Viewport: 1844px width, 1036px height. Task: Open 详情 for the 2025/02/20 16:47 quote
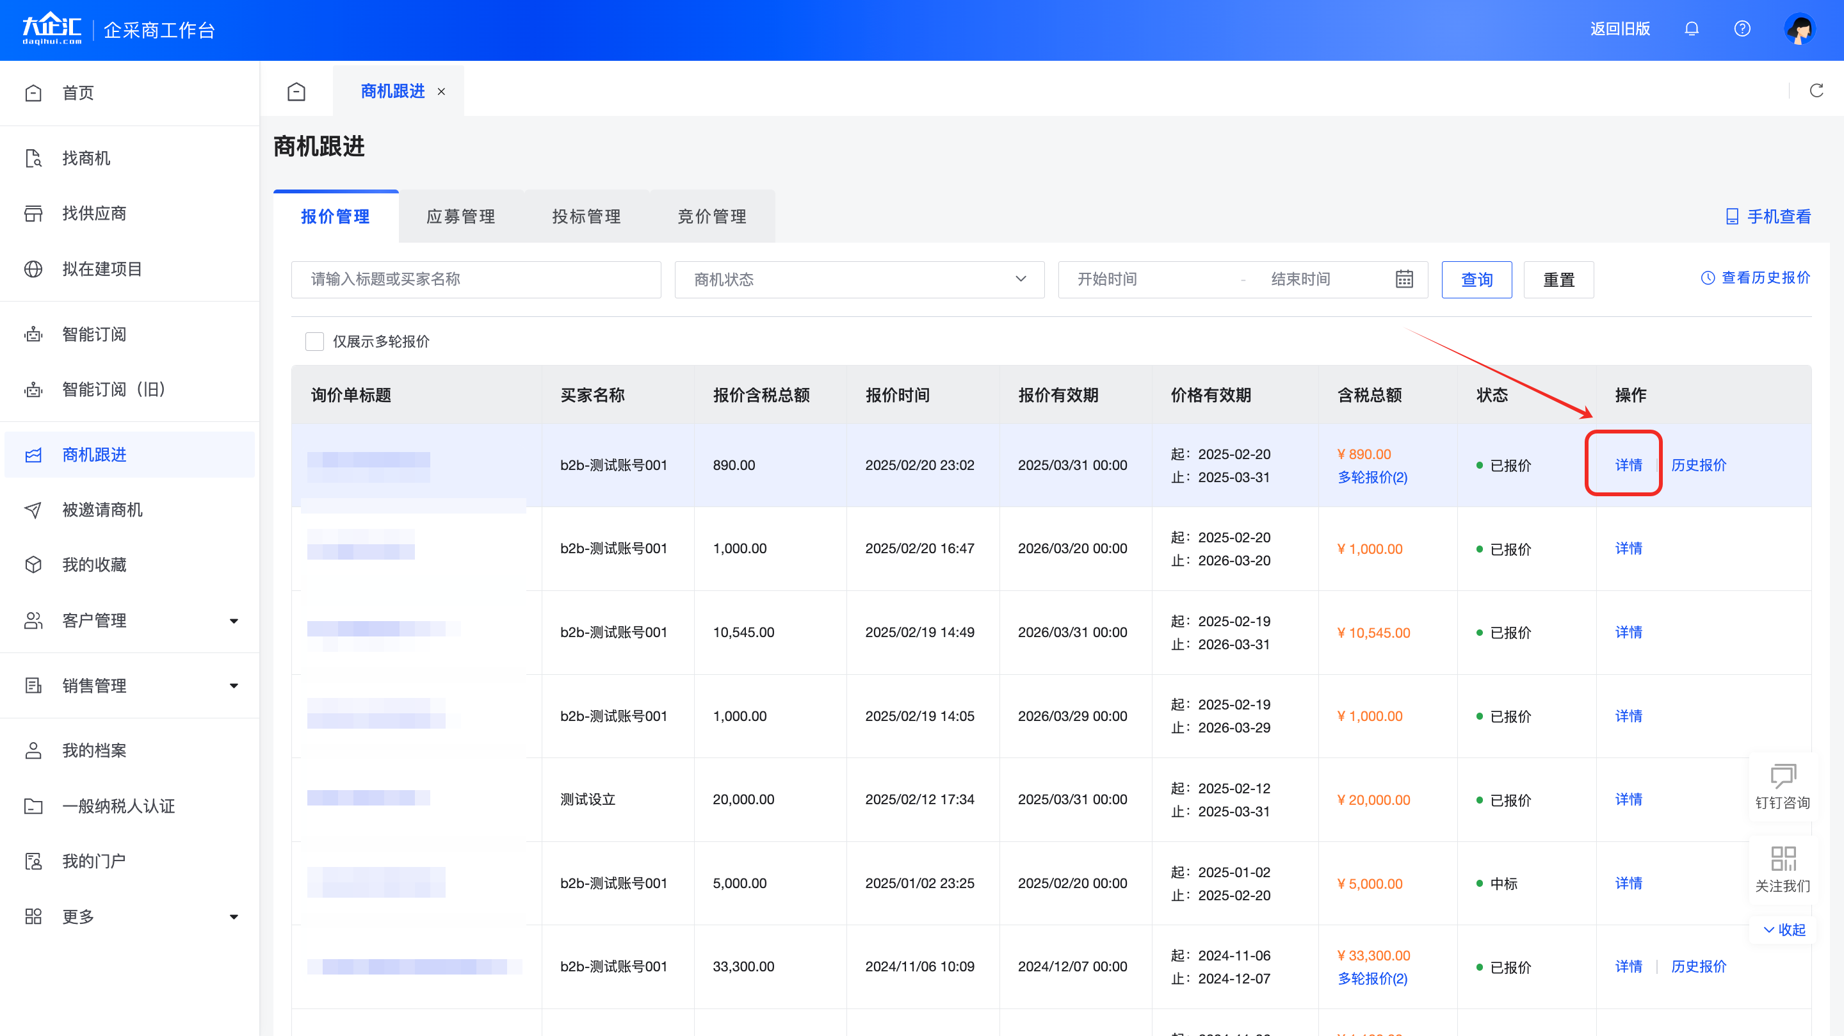pos(1628,549)
